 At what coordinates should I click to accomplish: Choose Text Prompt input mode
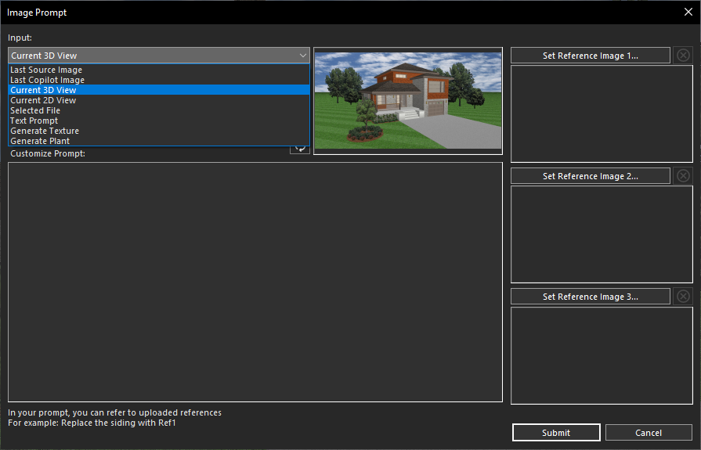(x=159, y=121)
